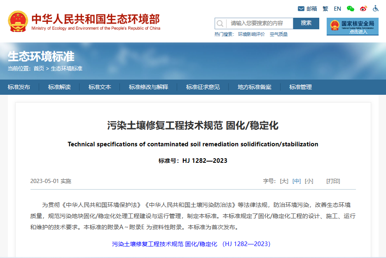Click the 打印 print link
This screenshot has height=258, width=386.
click(x=333, y=181)
